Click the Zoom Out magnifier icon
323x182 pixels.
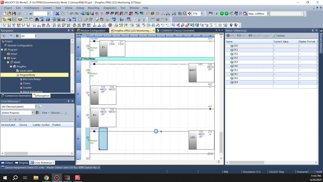[x=184, y=14]
